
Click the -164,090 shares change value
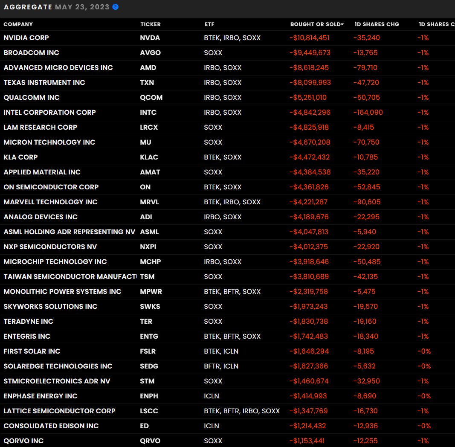(368, 112)
